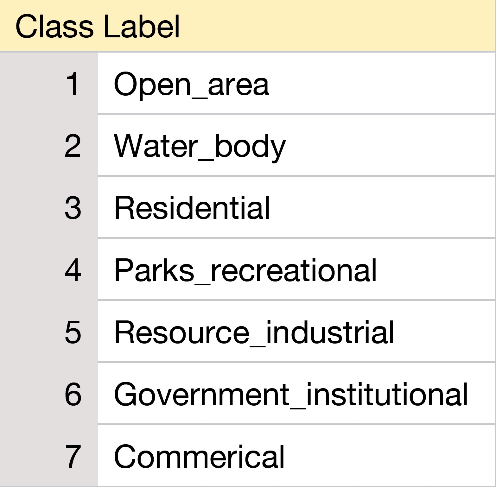Select row number 1
496x487 pixels.
73,84
